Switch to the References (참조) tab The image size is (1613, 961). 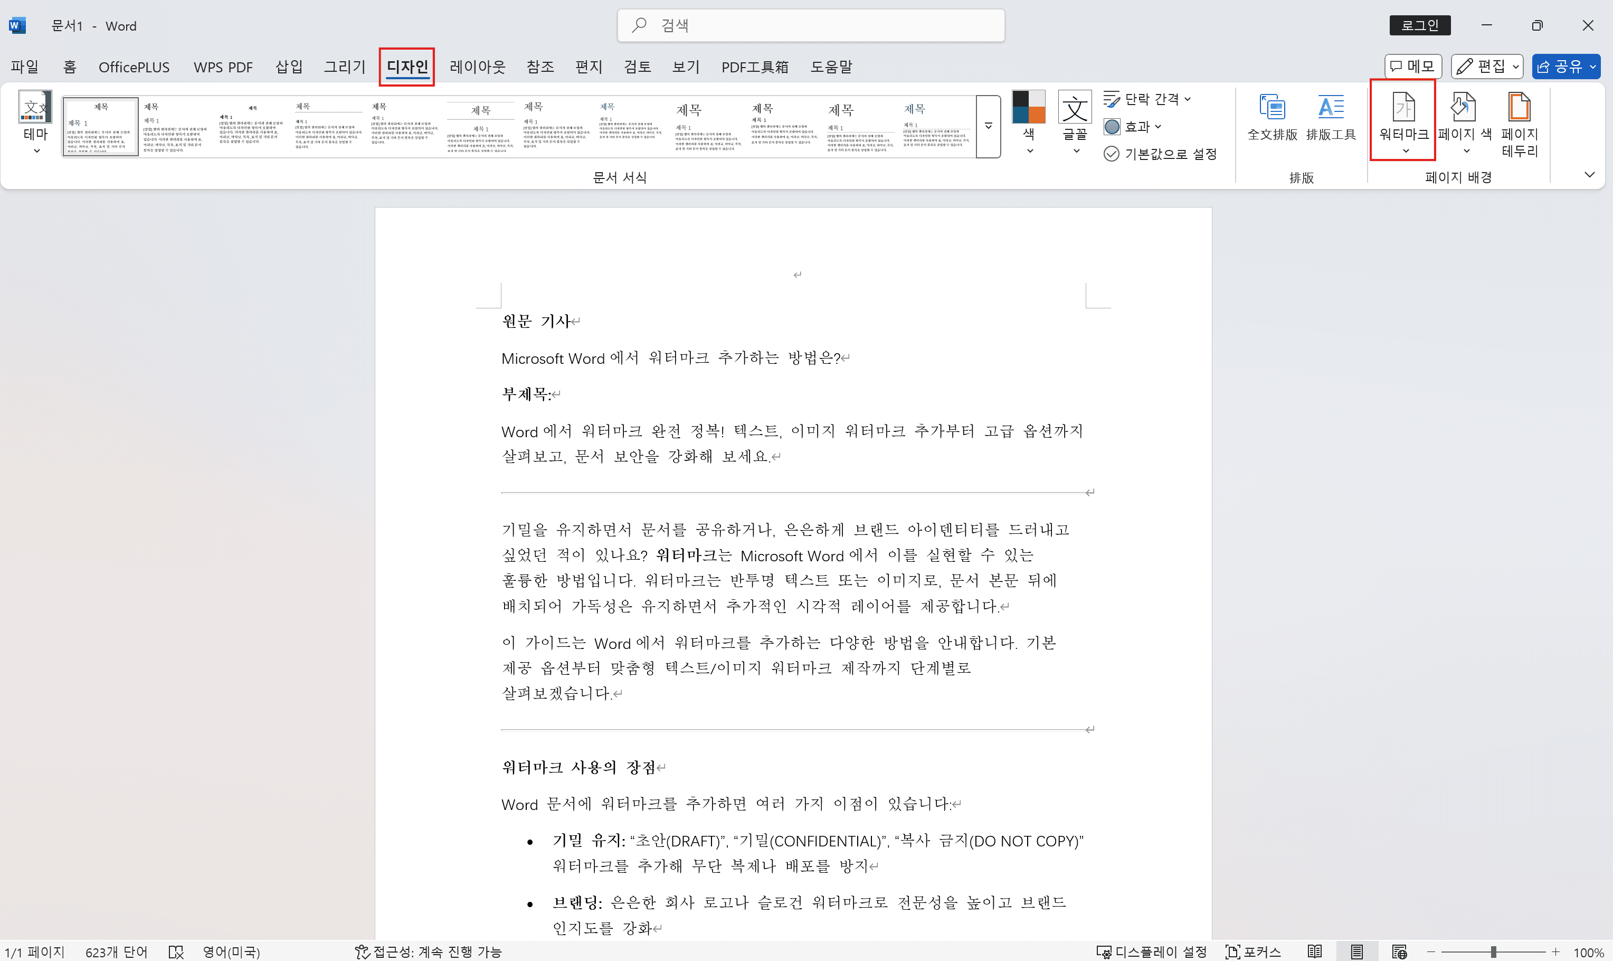(540, 67)
